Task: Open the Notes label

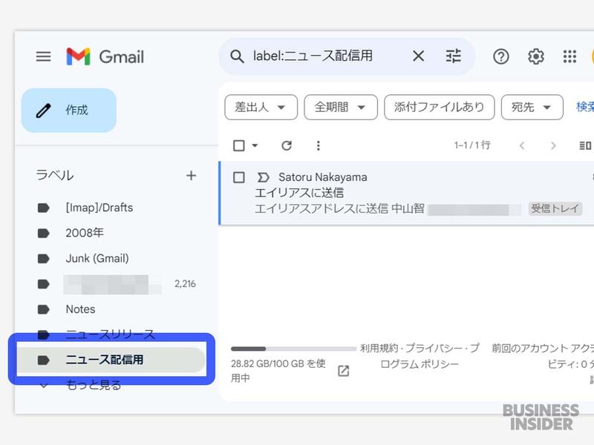Action: tap(80, 309)
